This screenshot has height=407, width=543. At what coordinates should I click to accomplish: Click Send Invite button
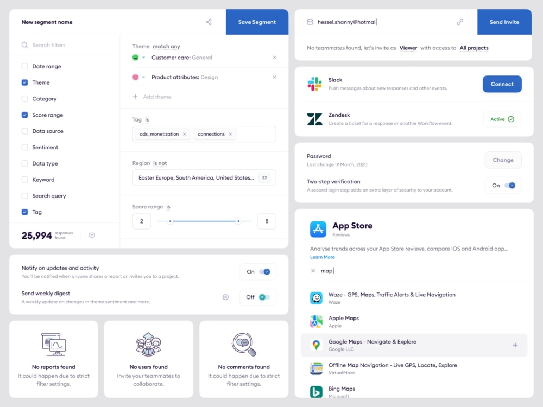(504, 22)
